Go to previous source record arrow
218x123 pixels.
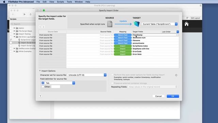click(x=40, y=27)
